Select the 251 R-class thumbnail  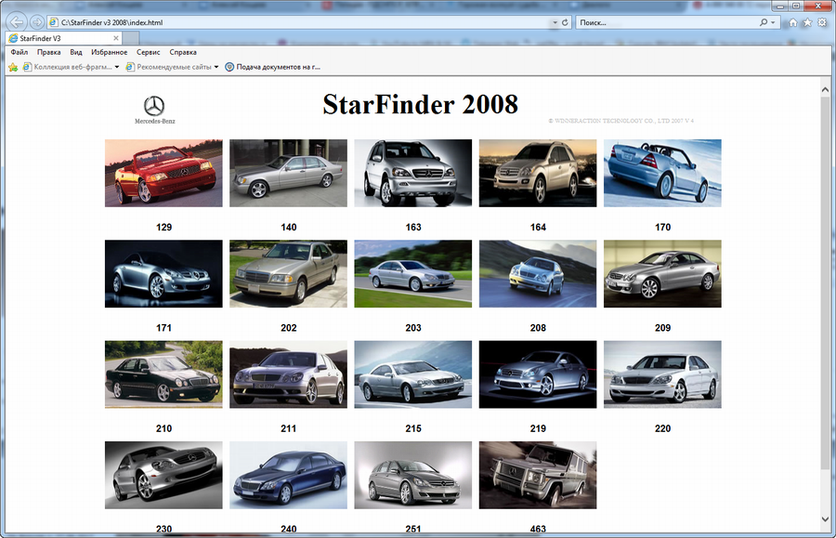click(413, 475)
